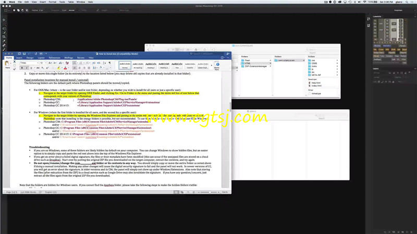Open the Format menu in macOS menu bar
417x234 pixels.
pyautogui.click(x=53, y=2)
